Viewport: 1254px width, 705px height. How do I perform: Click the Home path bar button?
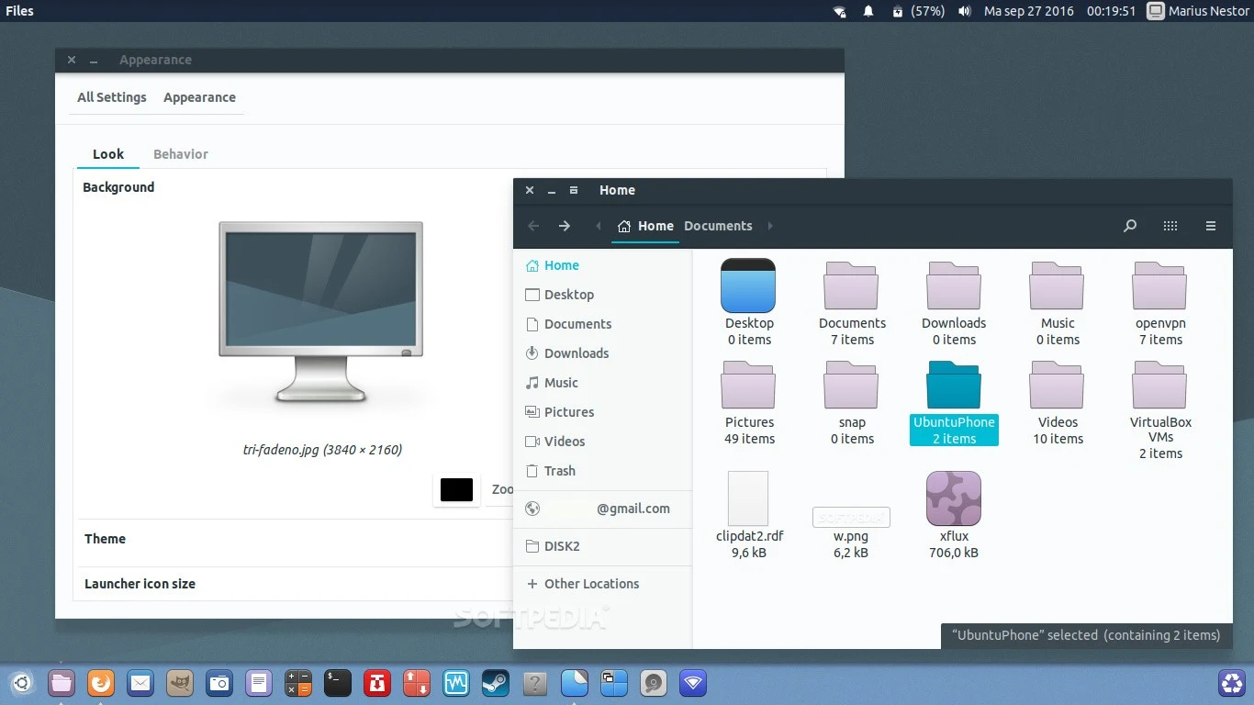click(646, 226)
